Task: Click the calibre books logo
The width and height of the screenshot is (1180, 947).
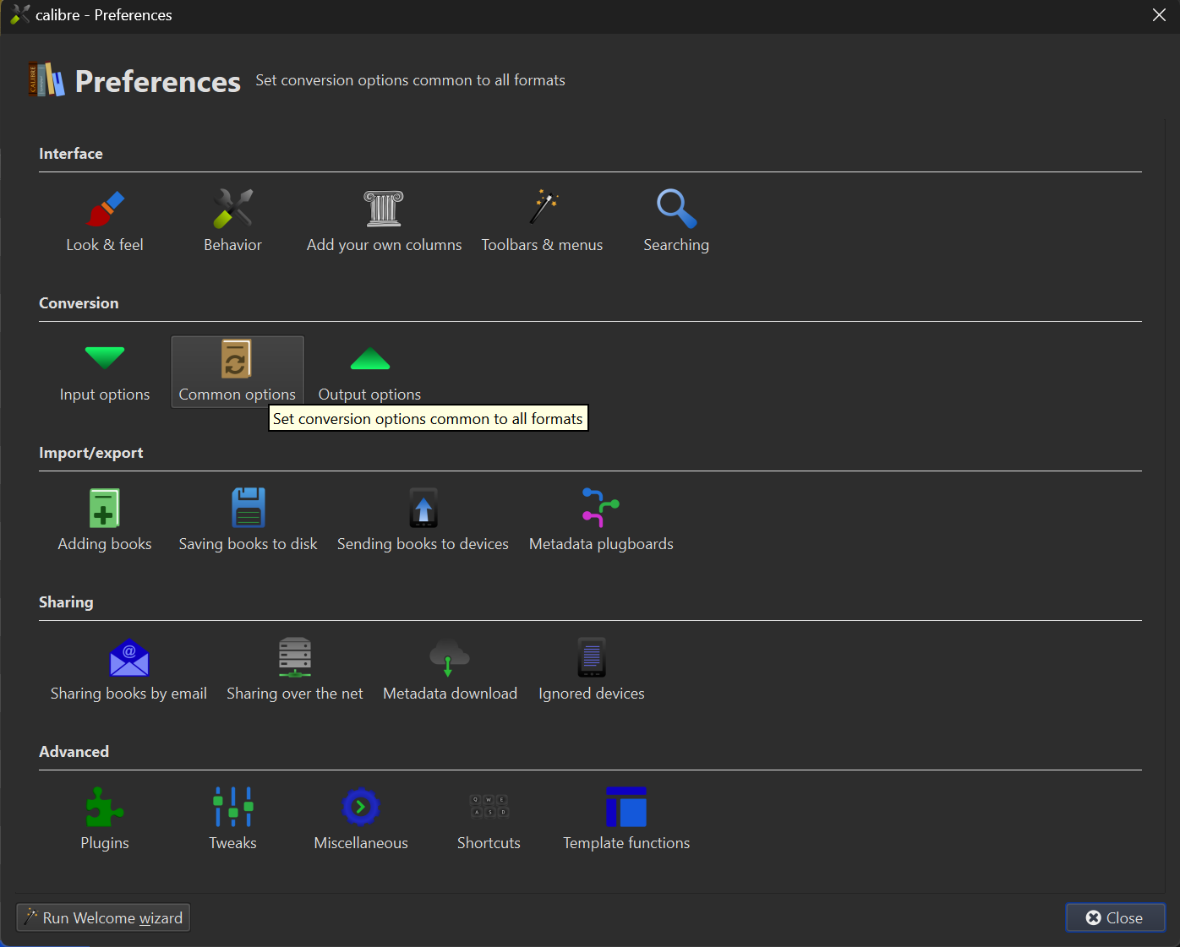Action: point(46,79)
